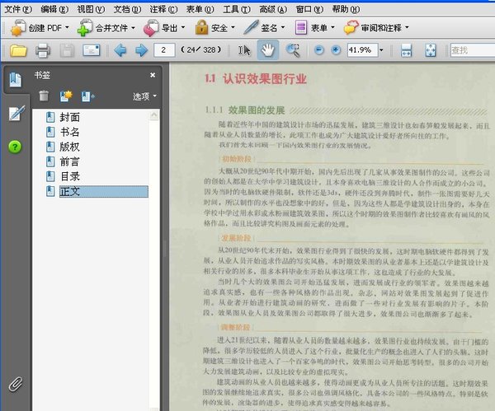Click the zoom out minus button
The image size is (495, 411).
pos(319,50)
